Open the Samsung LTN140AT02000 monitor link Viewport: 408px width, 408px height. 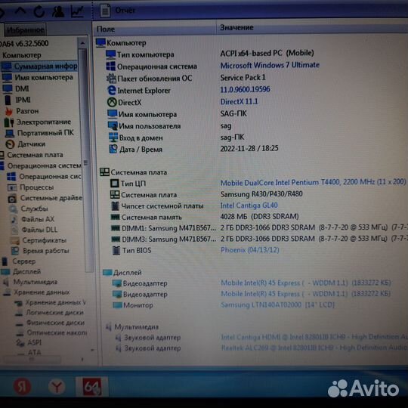click(x=277, y=304)
